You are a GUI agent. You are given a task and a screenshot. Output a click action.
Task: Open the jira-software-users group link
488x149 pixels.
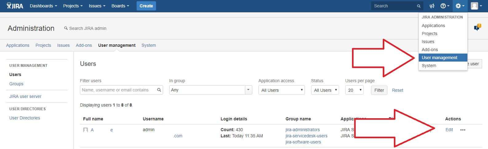coord(303,142)
